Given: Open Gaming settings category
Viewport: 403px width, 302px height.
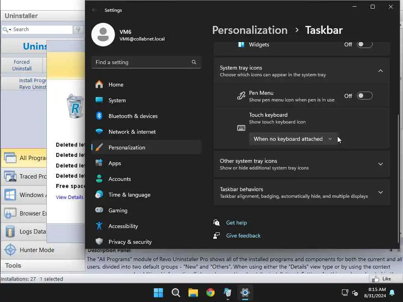Looking at the screenshot, I should (x=146, y=210).
